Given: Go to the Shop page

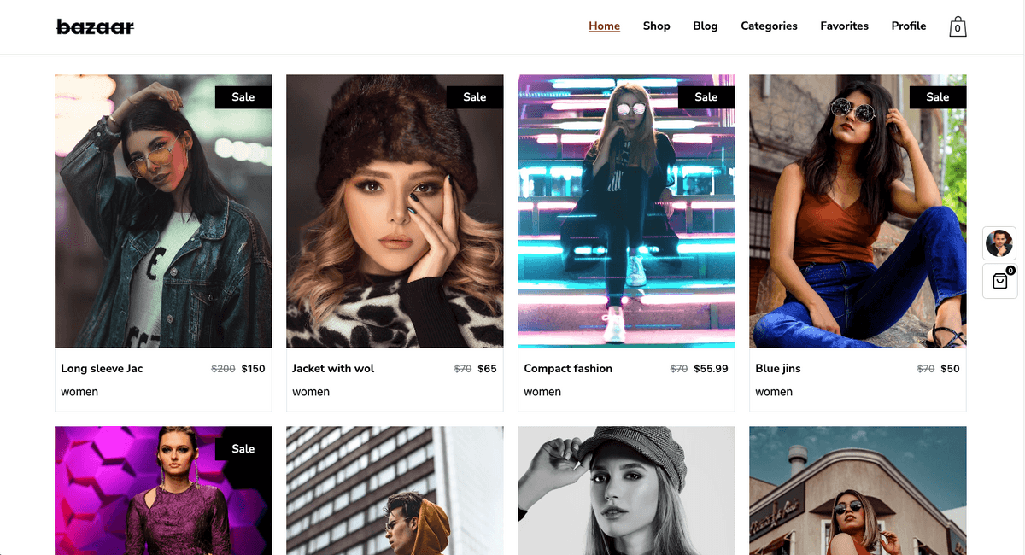Looking at the screenshot, I should click(x=656, y=26).
